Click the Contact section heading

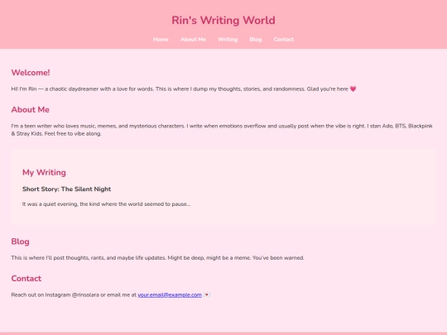[26, 278]
